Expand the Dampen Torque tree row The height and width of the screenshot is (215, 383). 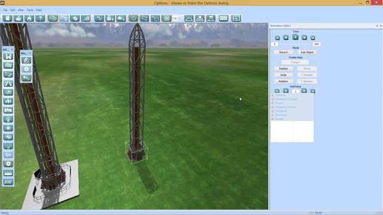(273, 99)
